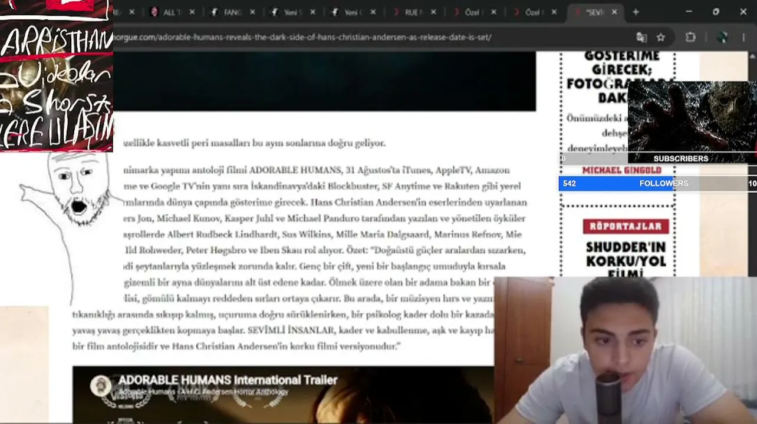Click the ADORABLE HUMANS trailer video thumbnail
This screenshot has height=424, width=757.
[x=283, y=395]
